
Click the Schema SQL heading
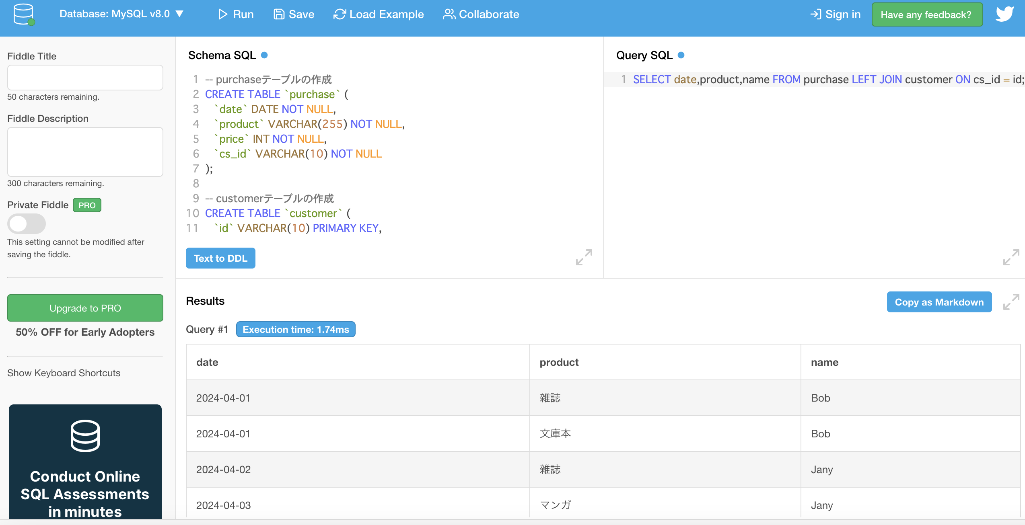click(222, 55)
